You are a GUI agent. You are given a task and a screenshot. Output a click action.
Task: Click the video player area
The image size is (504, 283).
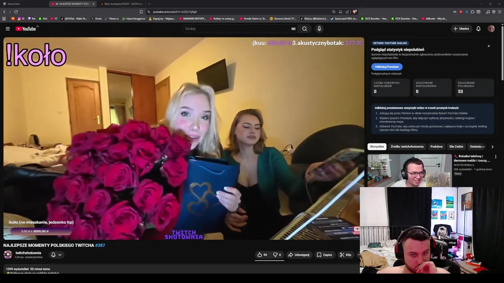[183, 138]
